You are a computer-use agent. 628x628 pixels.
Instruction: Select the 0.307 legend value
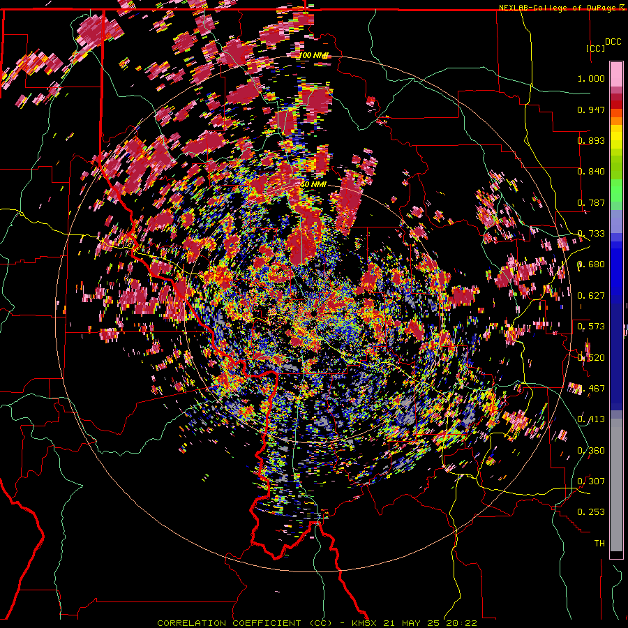click(x=591, y=481)
